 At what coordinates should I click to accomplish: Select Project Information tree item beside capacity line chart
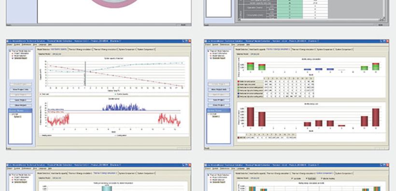click(21, 53)
